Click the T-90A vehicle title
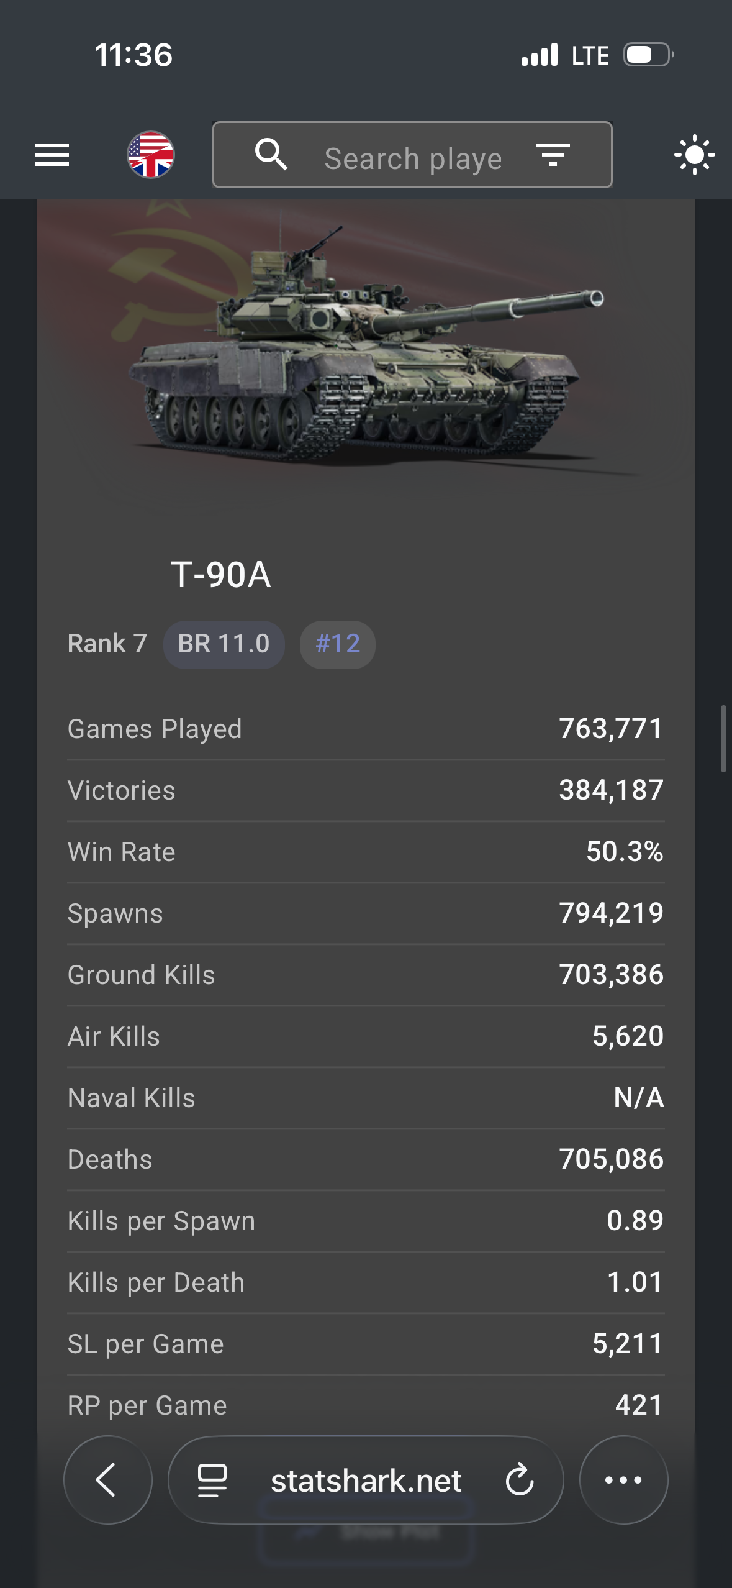The image size is (732, 1588). (x=221, y=575)
